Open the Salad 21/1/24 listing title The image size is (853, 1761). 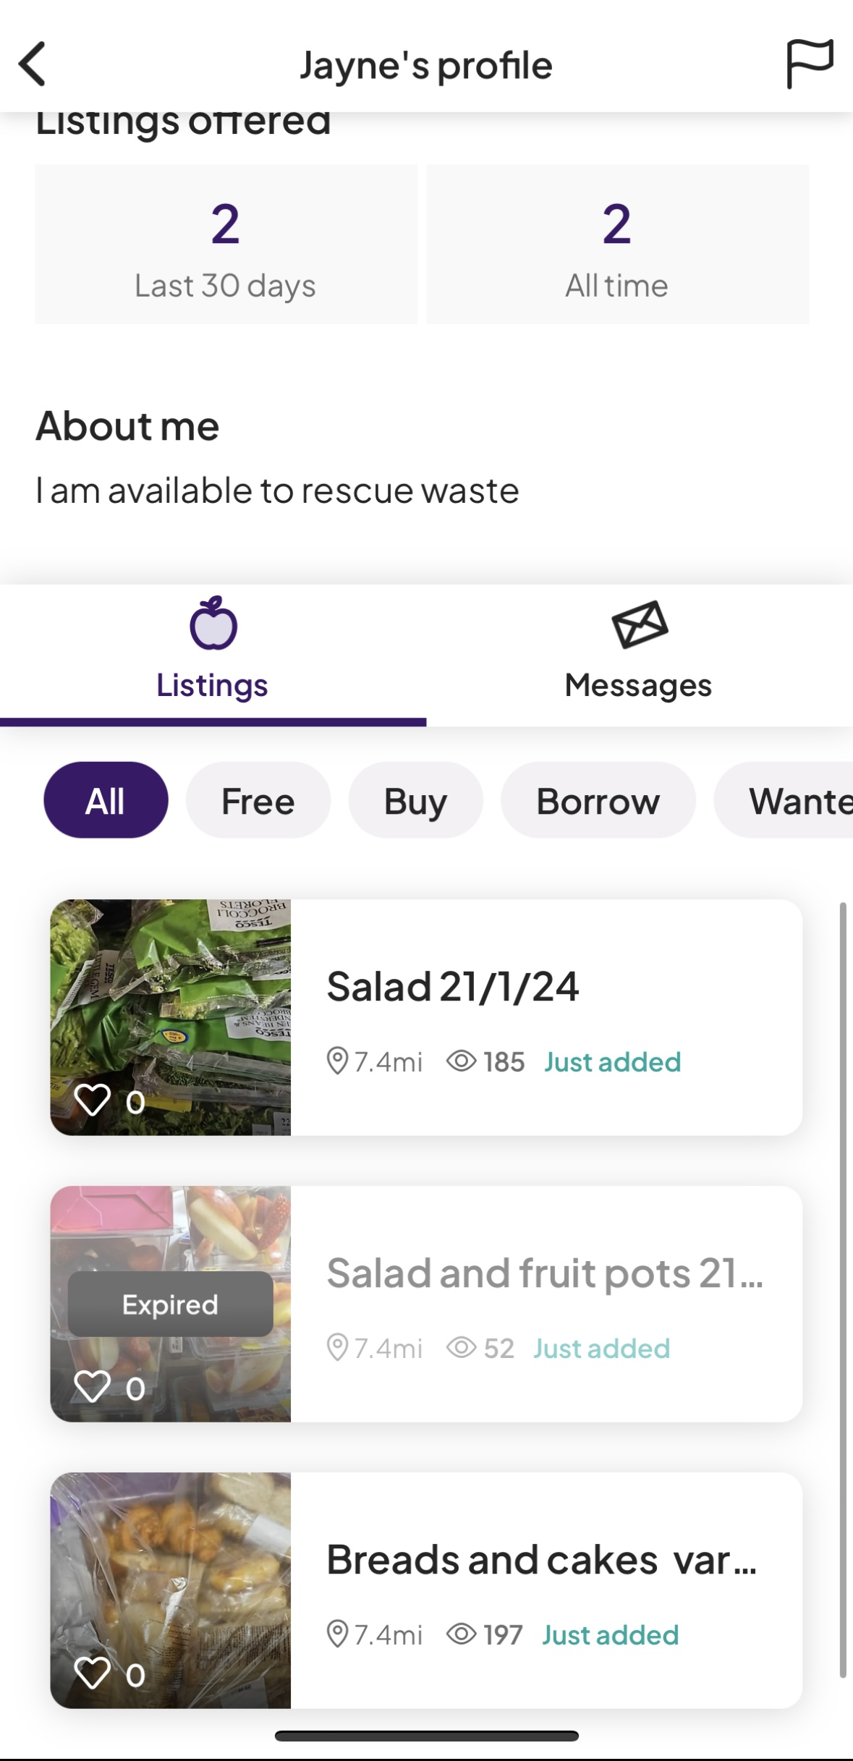coord(452,987)
